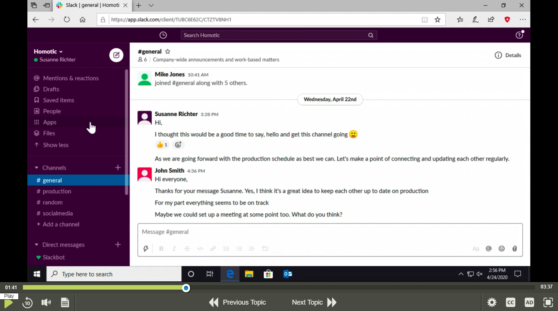
Task: Toggle bold formatting in the message toolbar
Action: click(161, 248)
